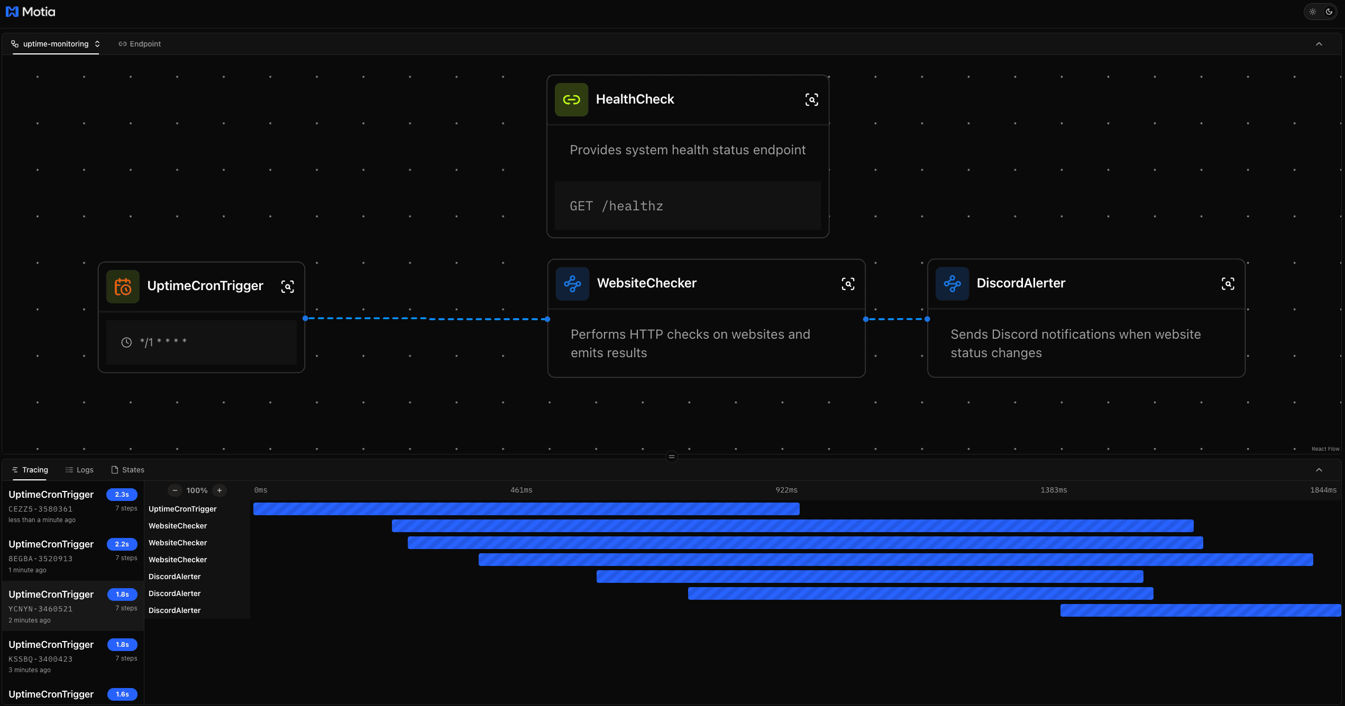Click the minus button to zoom out timeline
The image size is (1345, 706).
(x=175, y=490)
